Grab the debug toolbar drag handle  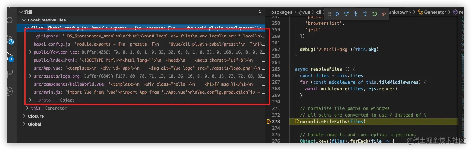coord(330,14)
